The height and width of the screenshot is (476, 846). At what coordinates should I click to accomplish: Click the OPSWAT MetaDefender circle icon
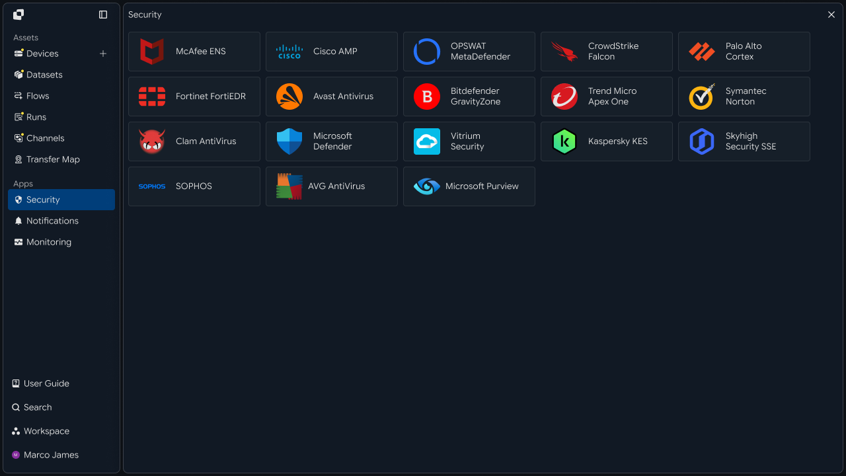[427, 52]
